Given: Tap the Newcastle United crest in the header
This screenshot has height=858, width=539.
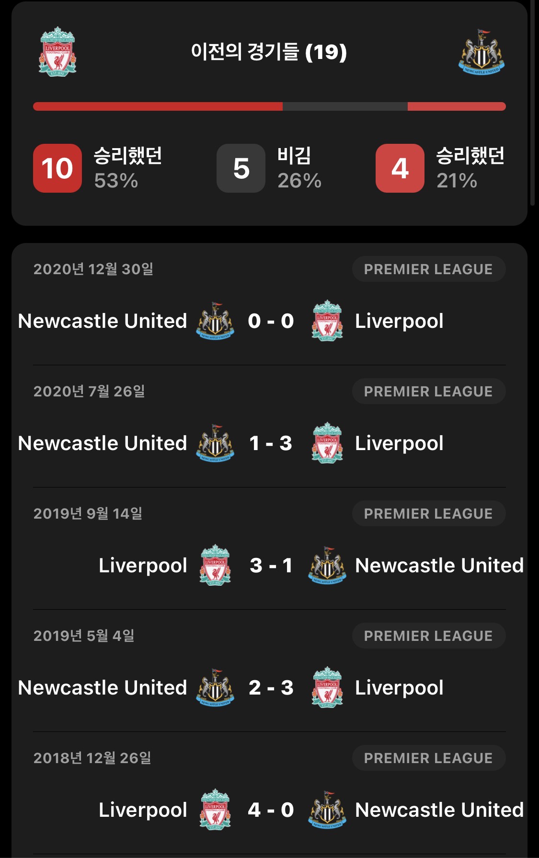Looking at the screenshot, I should [x=482, y=51].
